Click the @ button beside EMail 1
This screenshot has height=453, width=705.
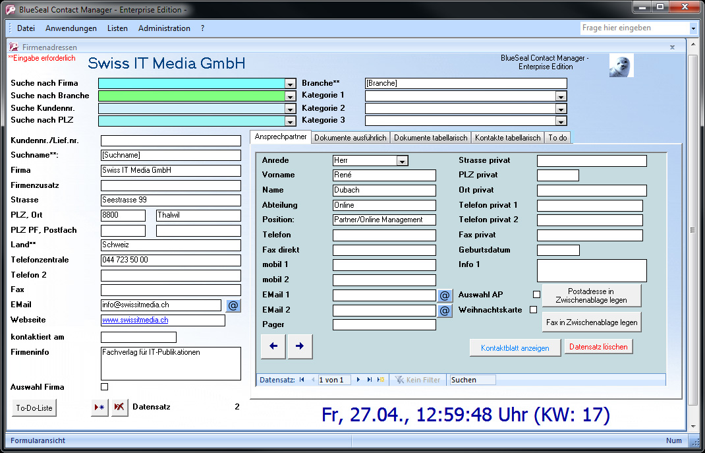point(445,295)
